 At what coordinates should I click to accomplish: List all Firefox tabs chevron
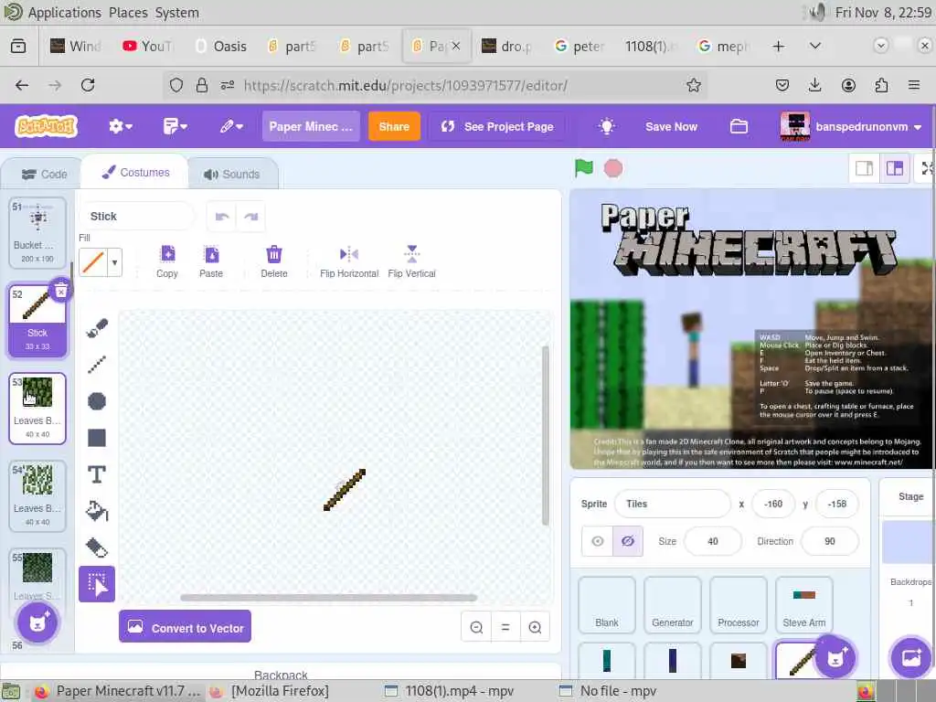814,46
